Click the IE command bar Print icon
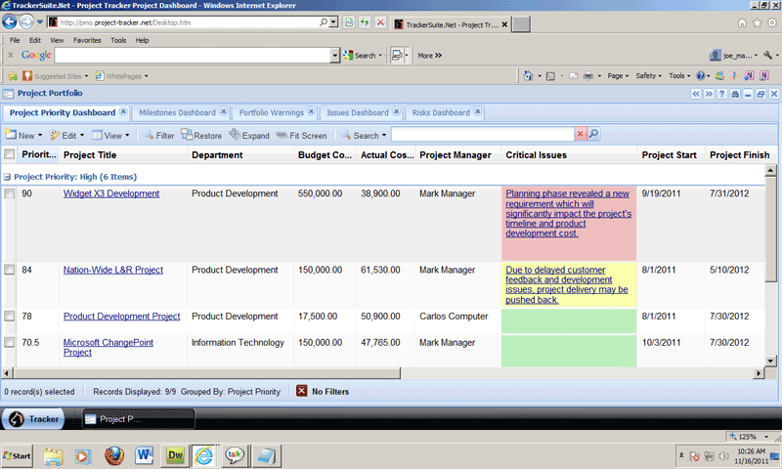Image resolution: width=782 pixels, height=469 pixels. (588, 76)
